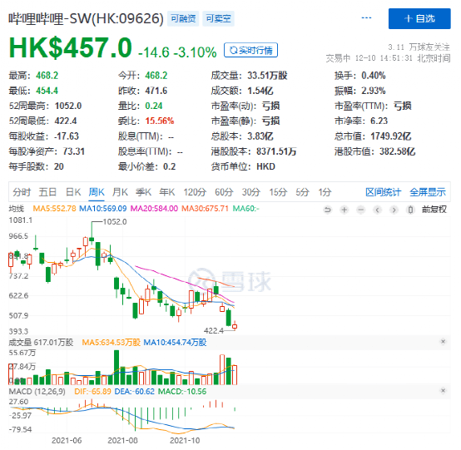Select the 15分 interval tab
461x450 pixels.
point(278,192)
